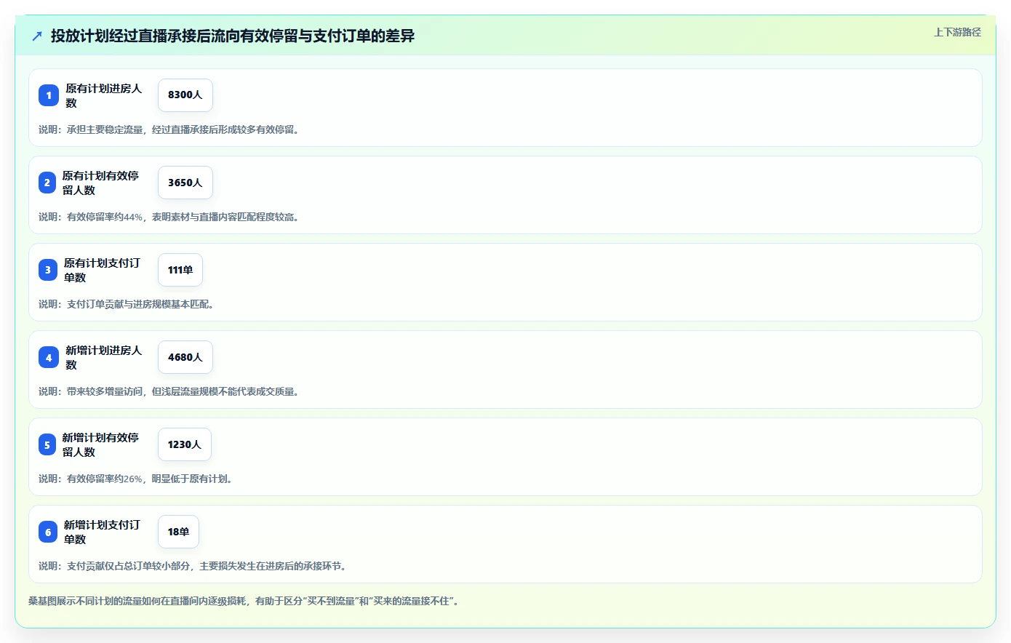Select step badge number 6
Viewport: 1011px width, 643px height.
tap(48, 532)
